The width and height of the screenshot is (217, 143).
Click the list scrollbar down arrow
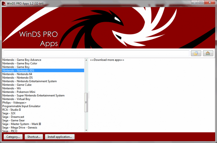pos(86,130)
